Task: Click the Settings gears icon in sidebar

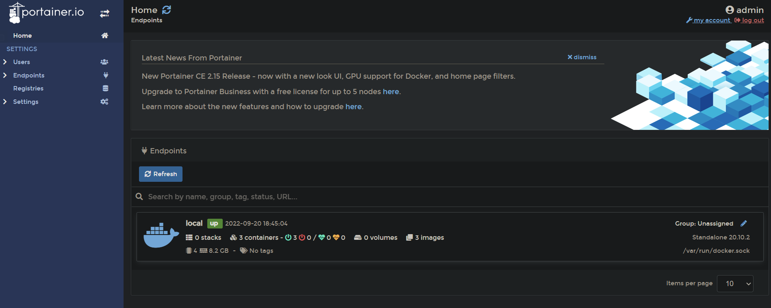Action: (x=104, y=101)
